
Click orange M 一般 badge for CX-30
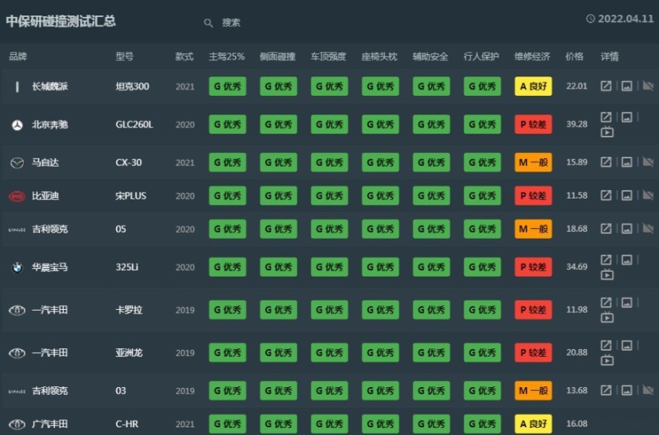533,162
